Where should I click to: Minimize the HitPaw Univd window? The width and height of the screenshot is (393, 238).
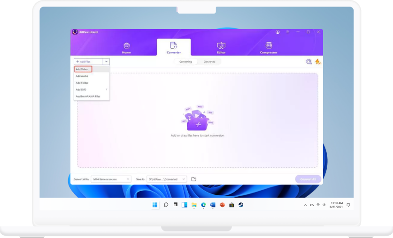(298, 32)
